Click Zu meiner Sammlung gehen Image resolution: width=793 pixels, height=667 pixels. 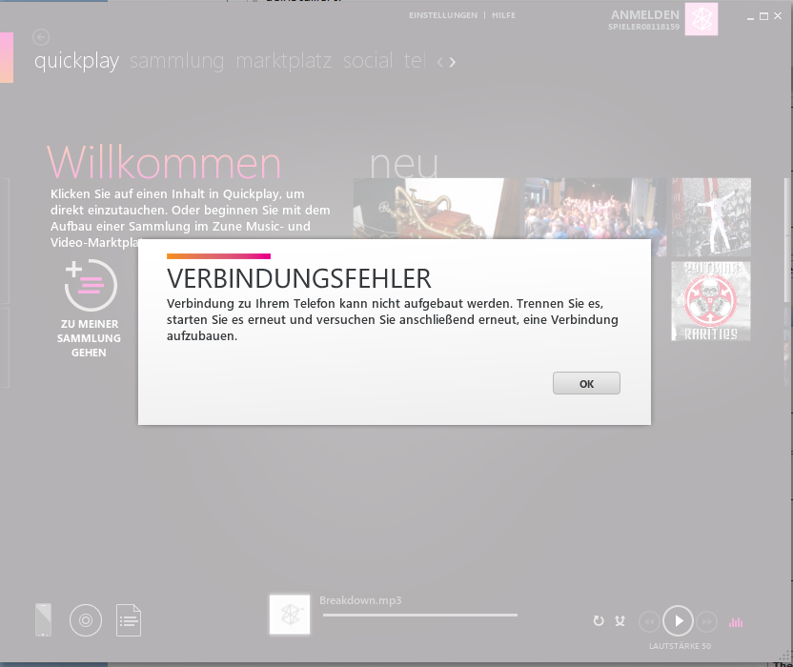coord(89,338)
